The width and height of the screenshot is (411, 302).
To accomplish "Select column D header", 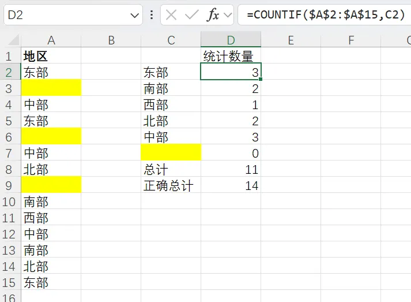I will coord(231,39).
